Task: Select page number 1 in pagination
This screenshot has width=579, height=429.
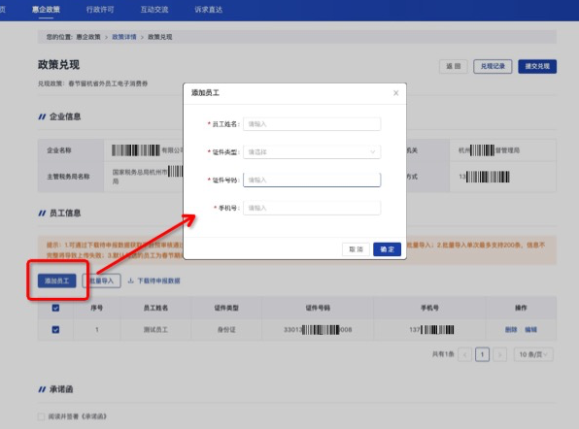Action: pos(482,355)
